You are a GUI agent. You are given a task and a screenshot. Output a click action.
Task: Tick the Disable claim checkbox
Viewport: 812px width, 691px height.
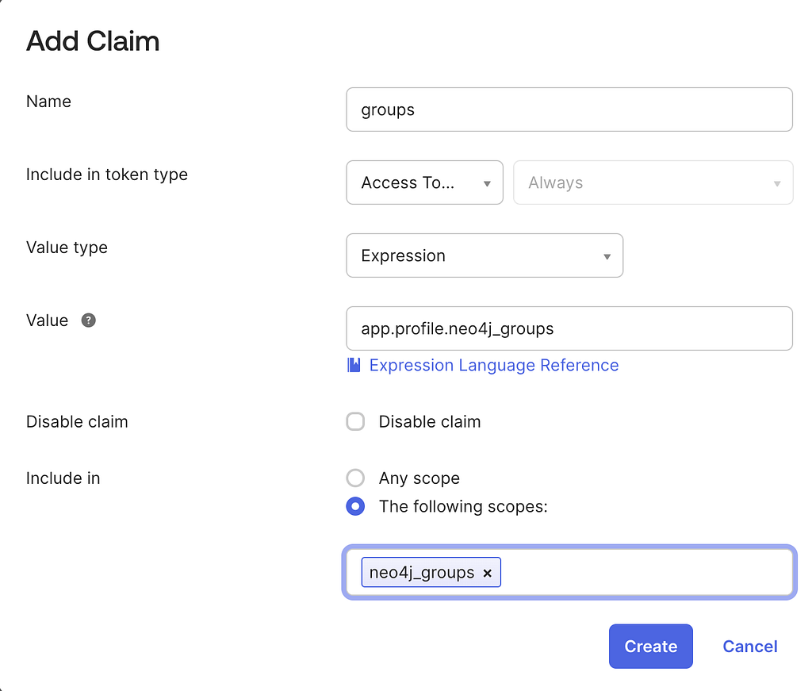click(x=355, y=421)
